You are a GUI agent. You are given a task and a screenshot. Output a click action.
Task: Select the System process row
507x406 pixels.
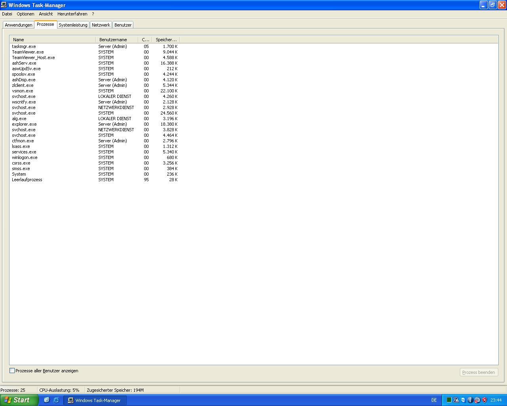(x=95, y=174)
